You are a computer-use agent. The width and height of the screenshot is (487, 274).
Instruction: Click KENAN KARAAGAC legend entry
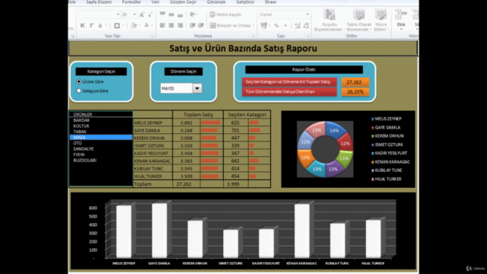point(390,162)
